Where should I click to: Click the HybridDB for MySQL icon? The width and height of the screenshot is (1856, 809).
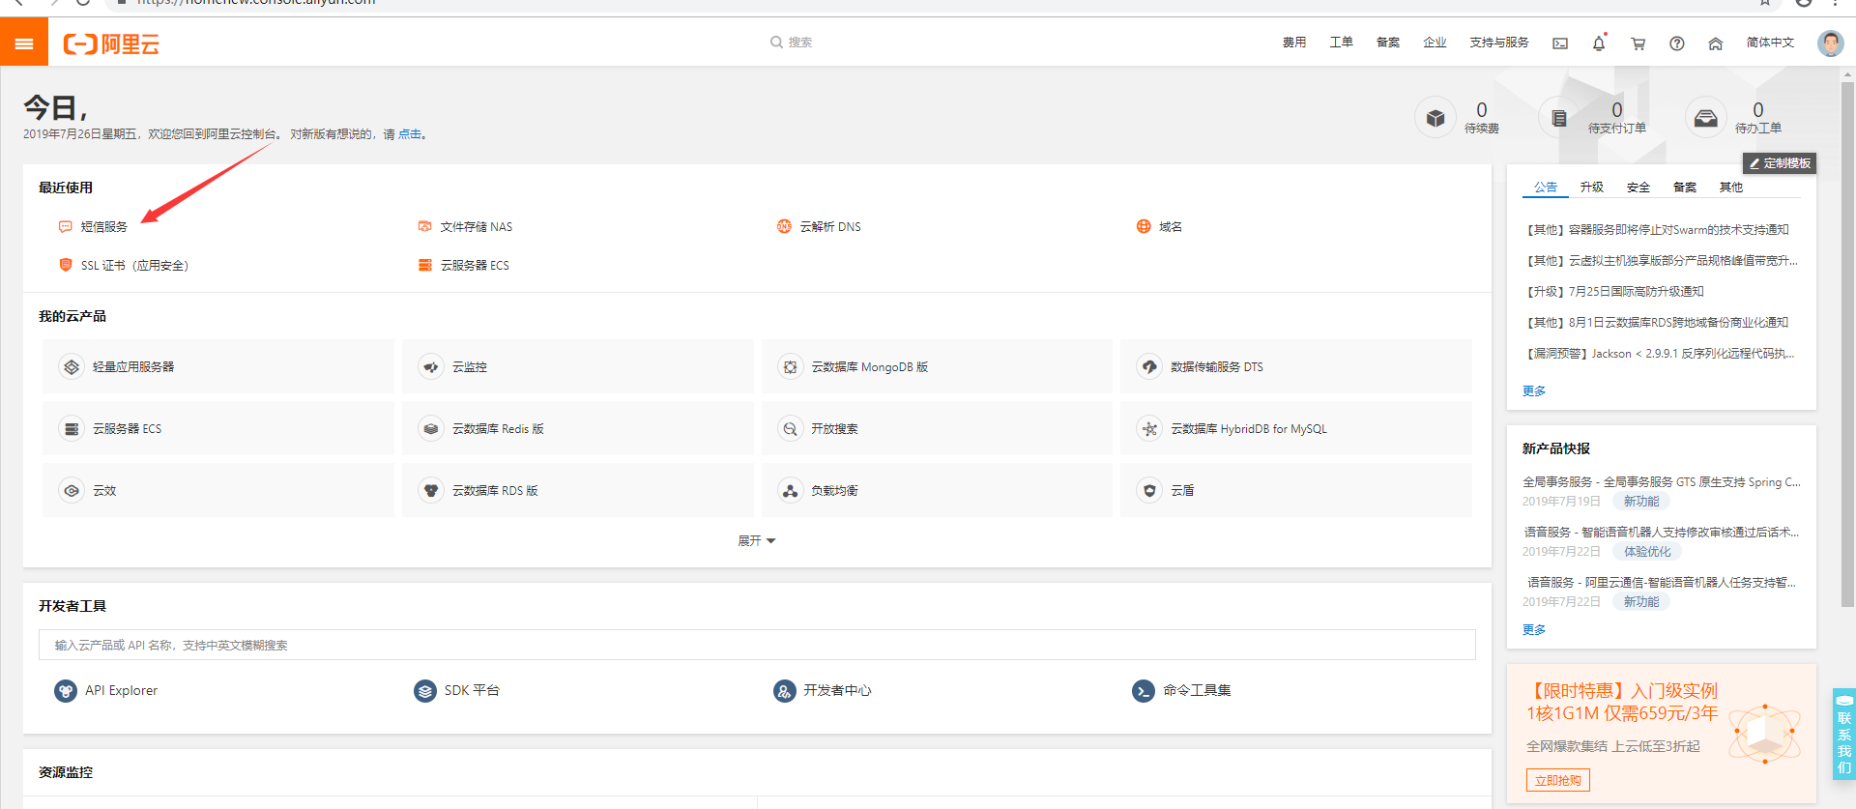(x=1149, y=429)
